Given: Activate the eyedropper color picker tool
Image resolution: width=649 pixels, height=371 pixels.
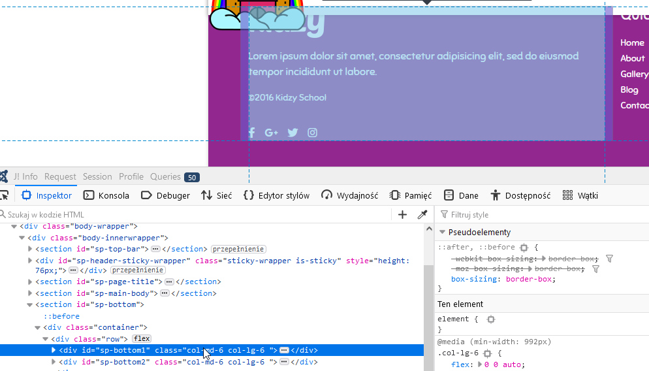Looking at the screenshot, I should pyautogui.click(x=422, y=215).
